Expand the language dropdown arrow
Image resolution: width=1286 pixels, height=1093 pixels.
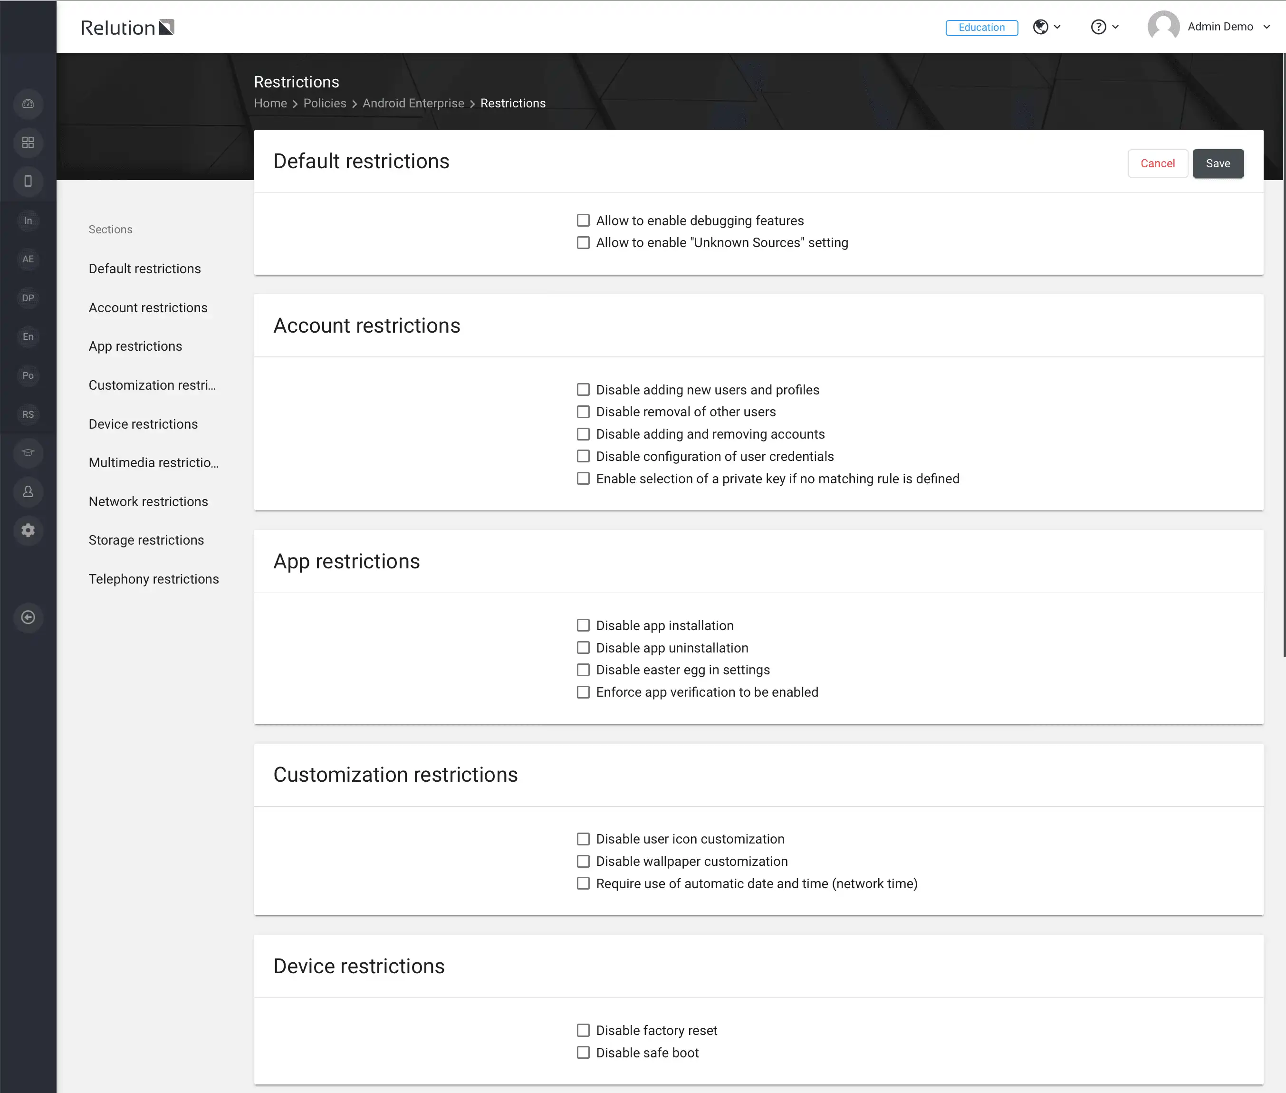coord(1057,27)
